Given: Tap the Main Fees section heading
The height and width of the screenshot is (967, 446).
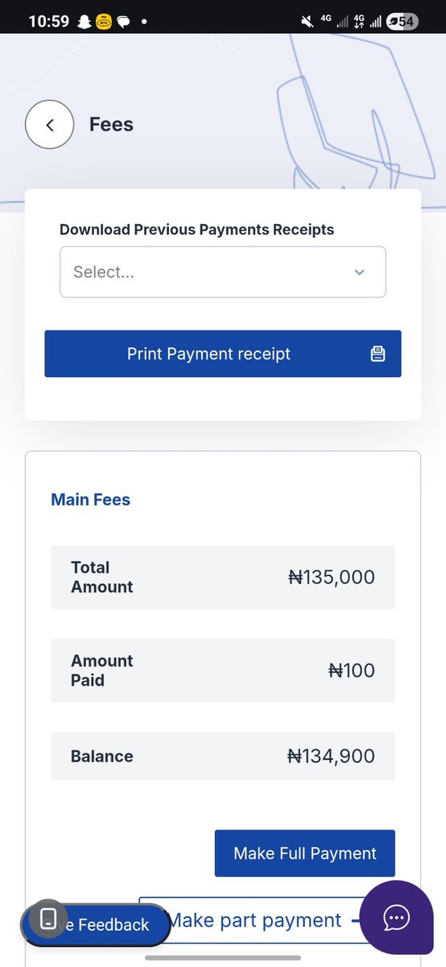Looking at the screenshot, I should click(x=90, y=500).
